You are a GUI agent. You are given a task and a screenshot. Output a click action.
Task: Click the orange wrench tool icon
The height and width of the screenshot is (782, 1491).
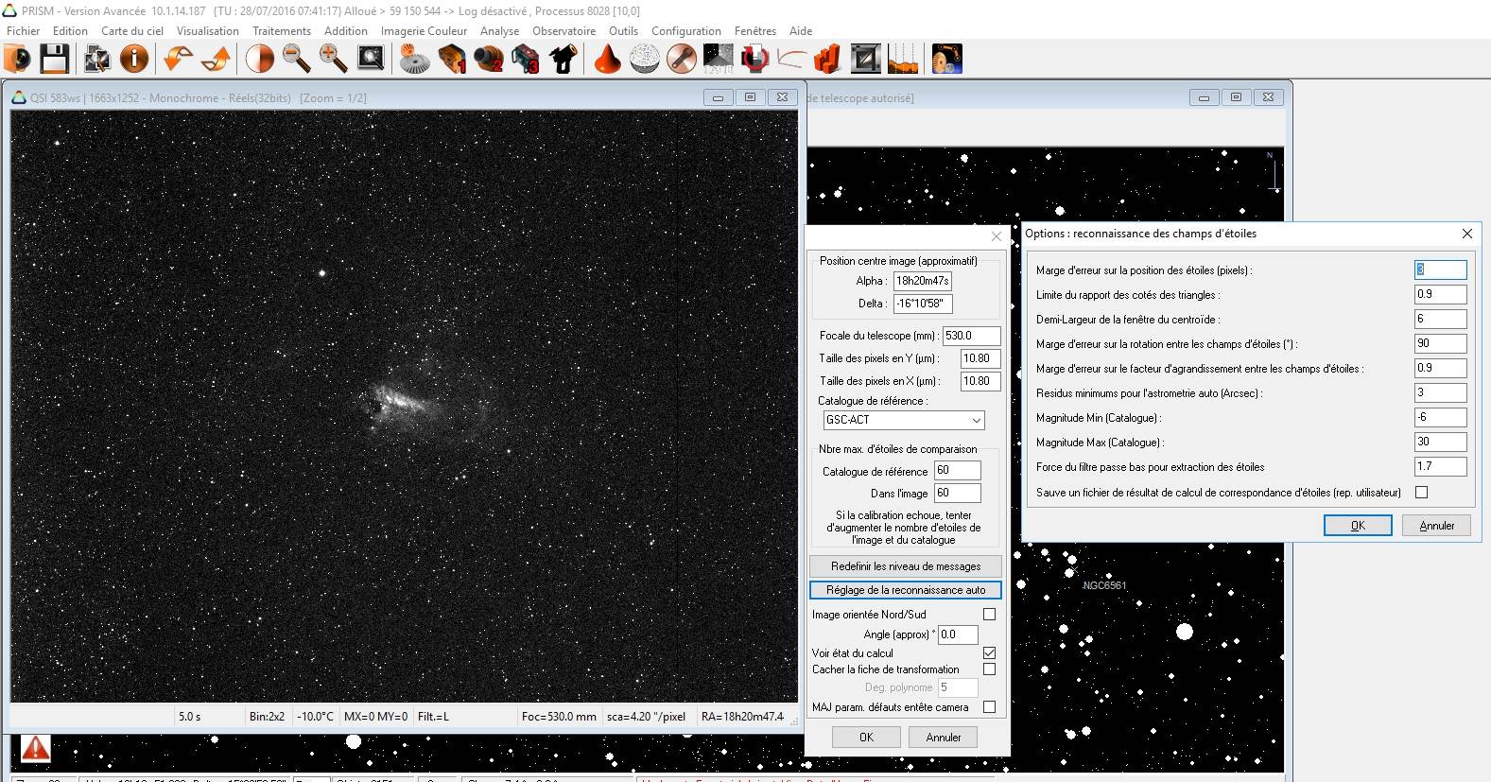click(x=681, y=59)
